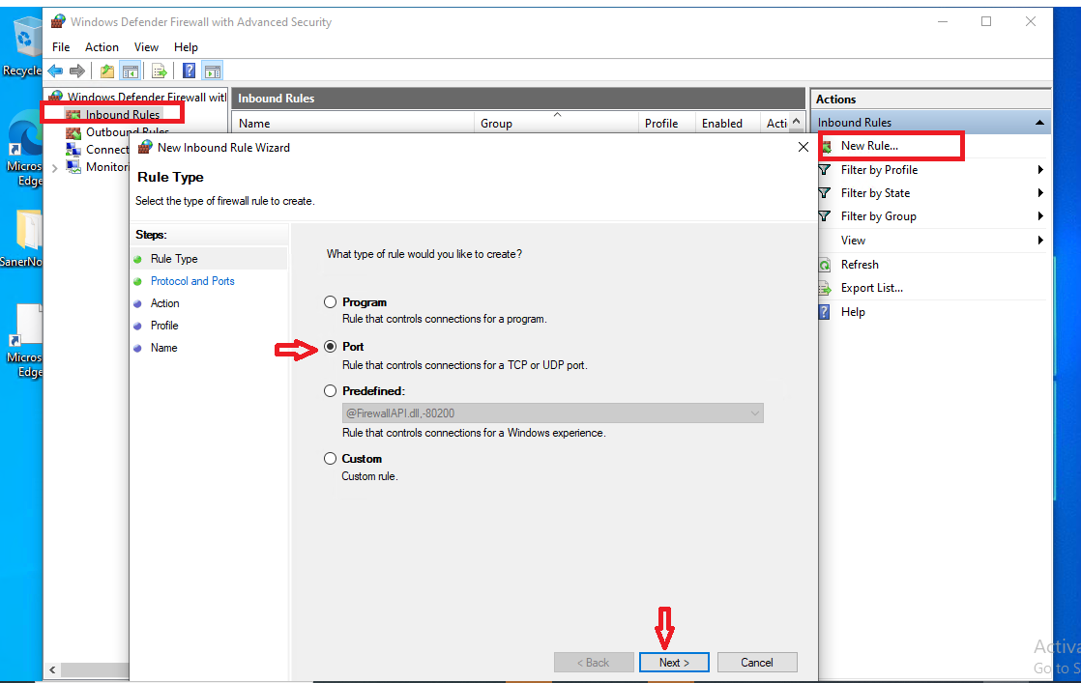
Task: Select the Windows Defender Firewall root tree node
Action: (146, 97)
